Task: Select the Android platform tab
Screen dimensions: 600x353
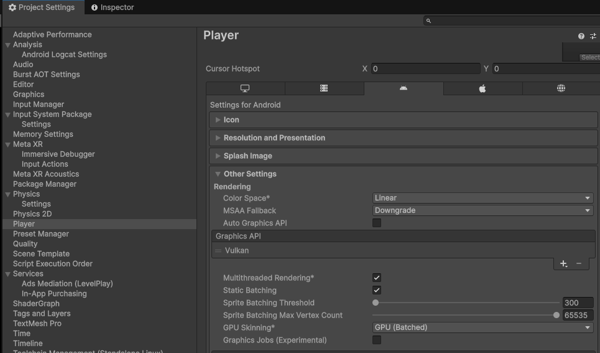Action: tap(404, 88)
